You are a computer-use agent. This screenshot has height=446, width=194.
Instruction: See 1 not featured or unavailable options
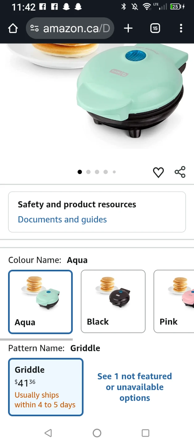(135, 387)
